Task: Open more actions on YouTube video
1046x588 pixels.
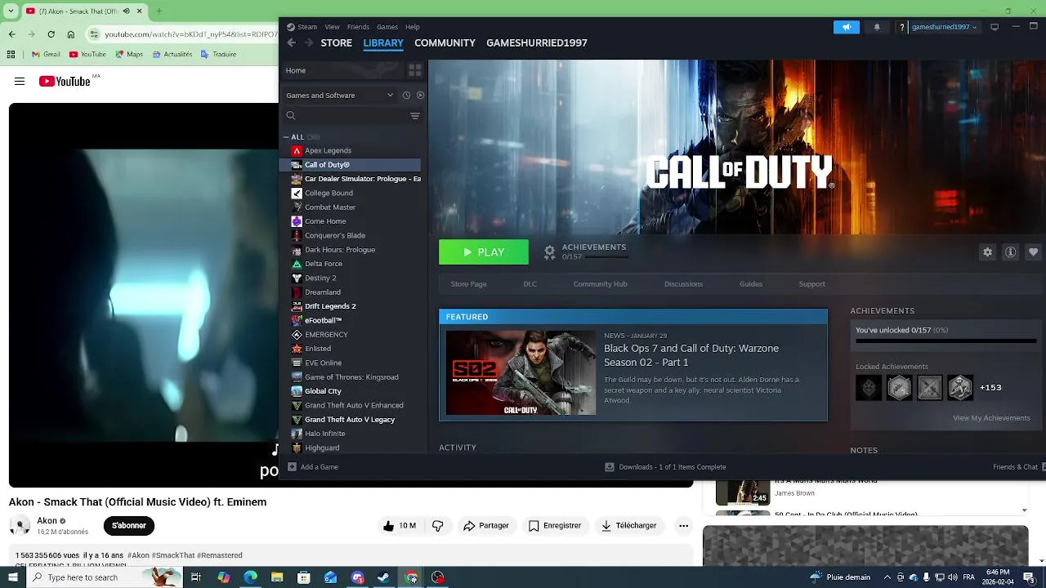Action: coord(683,526)
